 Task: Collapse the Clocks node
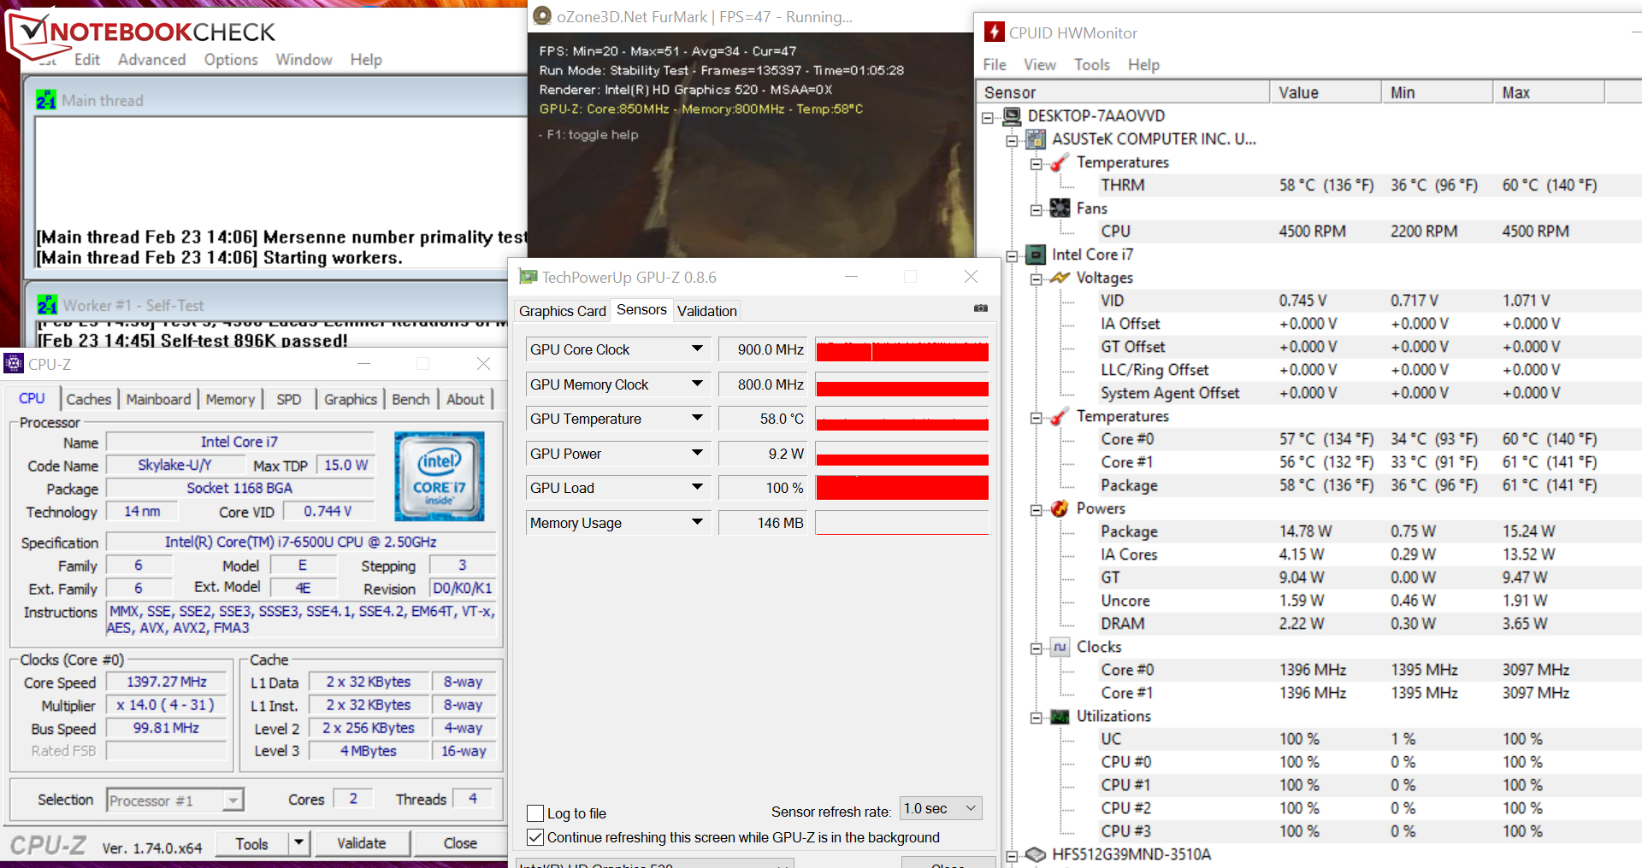click(x=1036, y=648)
